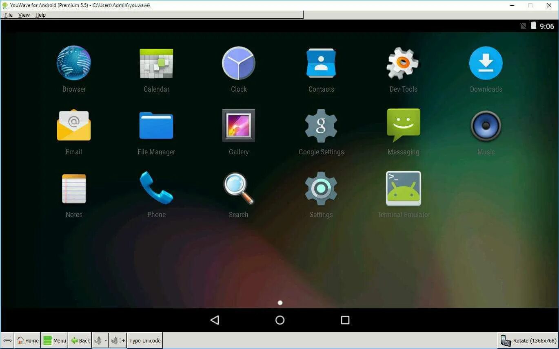Decrease volume with the minus speaker button

[100, 340]
